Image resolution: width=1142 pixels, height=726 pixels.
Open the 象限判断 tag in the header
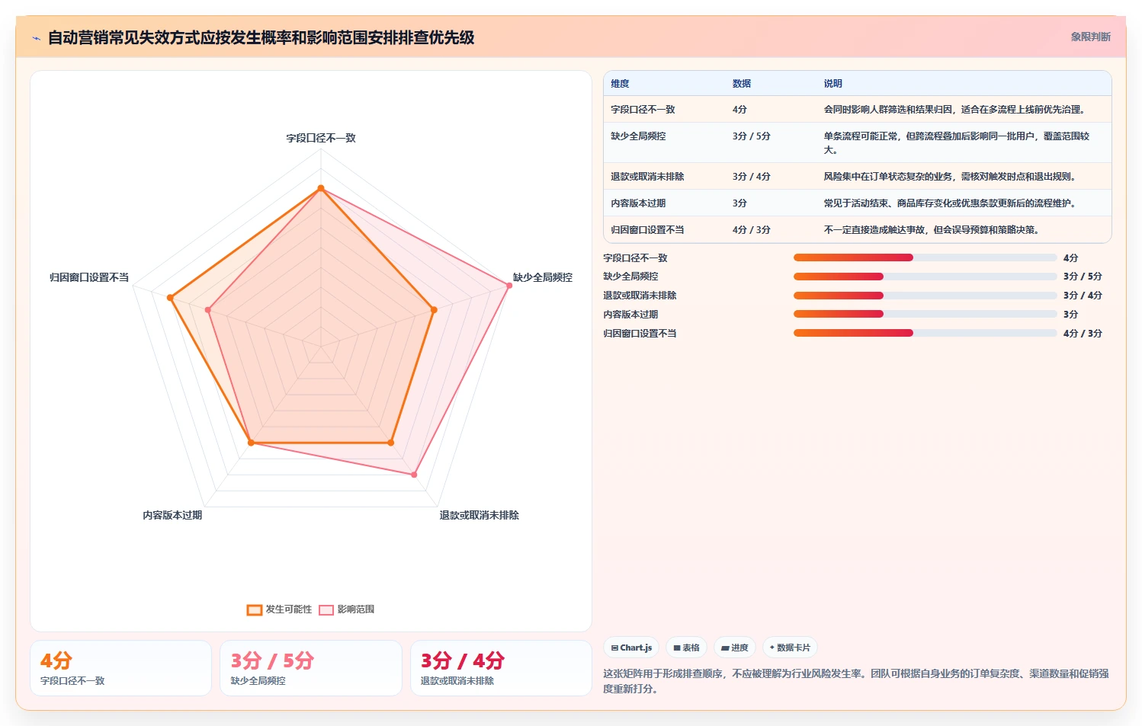click(1090, 37)
